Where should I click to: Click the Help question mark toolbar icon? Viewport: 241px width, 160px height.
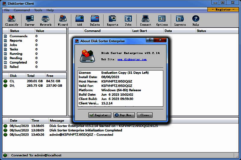pyautogui.click(x=196, y=20)
